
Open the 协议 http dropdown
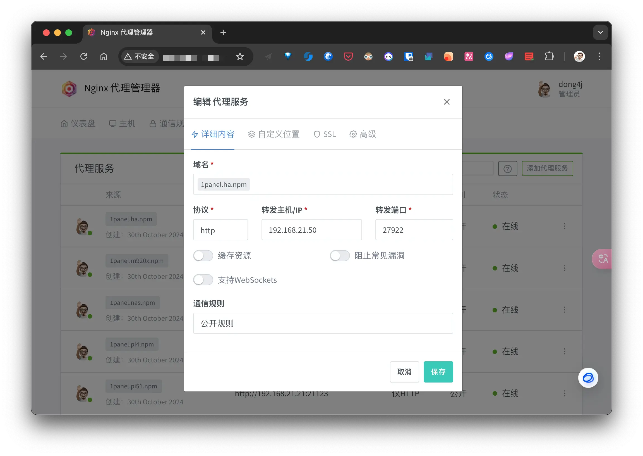[220, 230]
